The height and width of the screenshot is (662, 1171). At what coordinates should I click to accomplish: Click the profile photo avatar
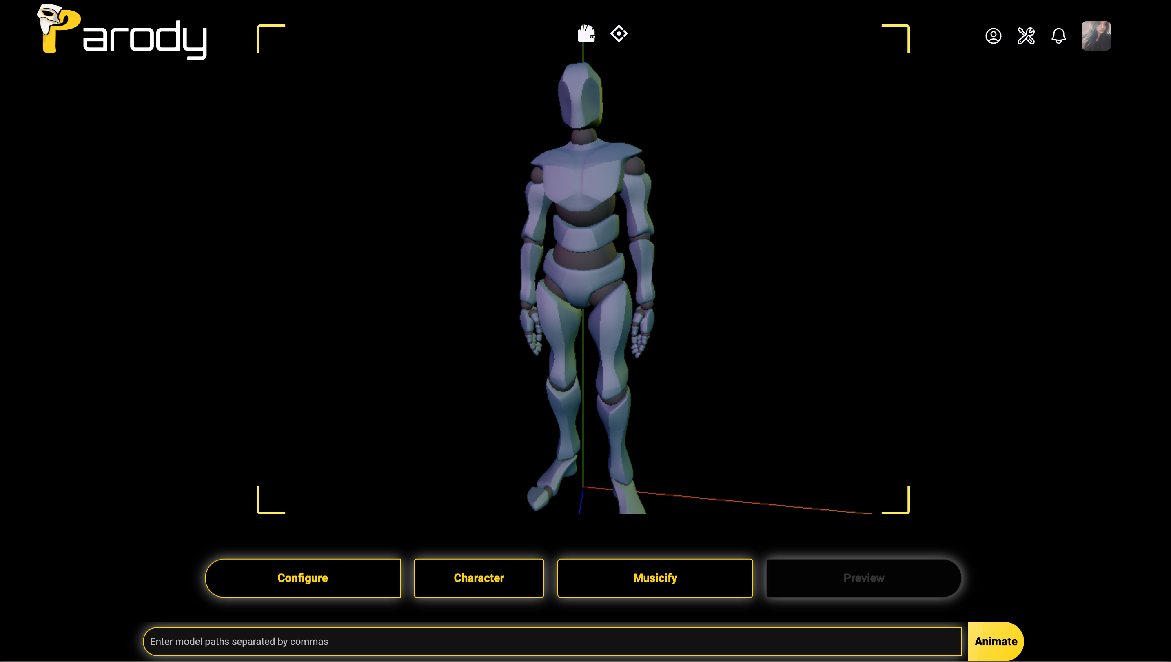1096,36
